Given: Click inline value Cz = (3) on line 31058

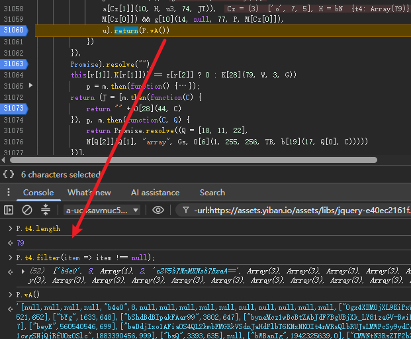Looking at the screenshot, I should tap(243, 9).
